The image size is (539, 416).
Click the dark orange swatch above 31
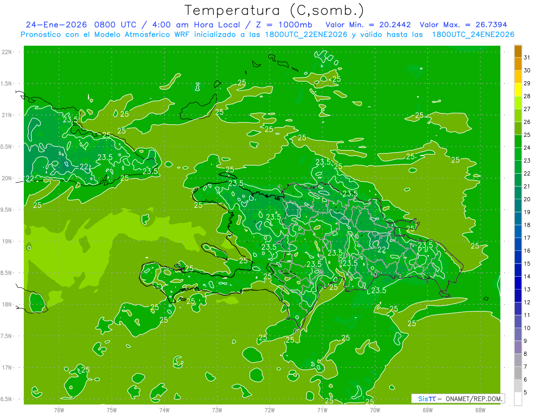(518, 52)
